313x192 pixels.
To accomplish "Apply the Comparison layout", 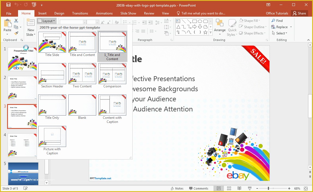I will point(112,76).
